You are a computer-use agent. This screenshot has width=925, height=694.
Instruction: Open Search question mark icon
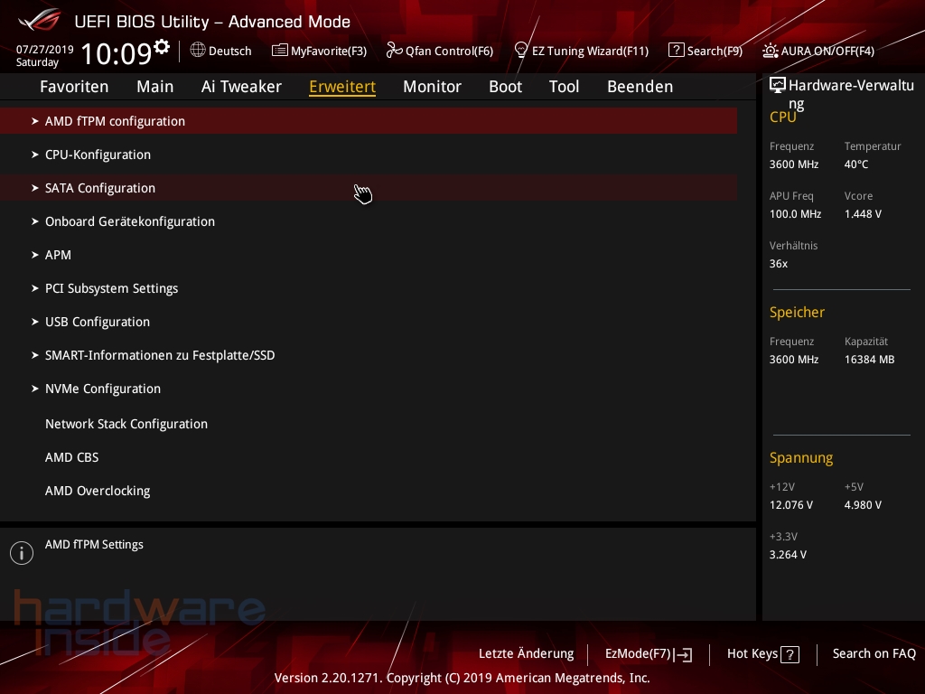pyautogui.click(x=677, y=51)
